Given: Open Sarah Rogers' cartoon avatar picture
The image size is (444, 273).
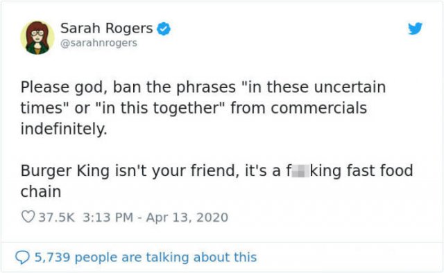Looking at the screenshot, I should pos(37,37).
